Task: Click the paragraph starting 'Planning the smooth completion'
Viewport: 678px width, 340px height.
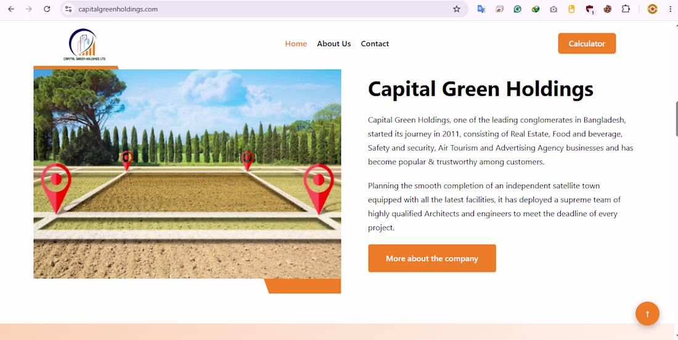Action: (x=495, y=207)
